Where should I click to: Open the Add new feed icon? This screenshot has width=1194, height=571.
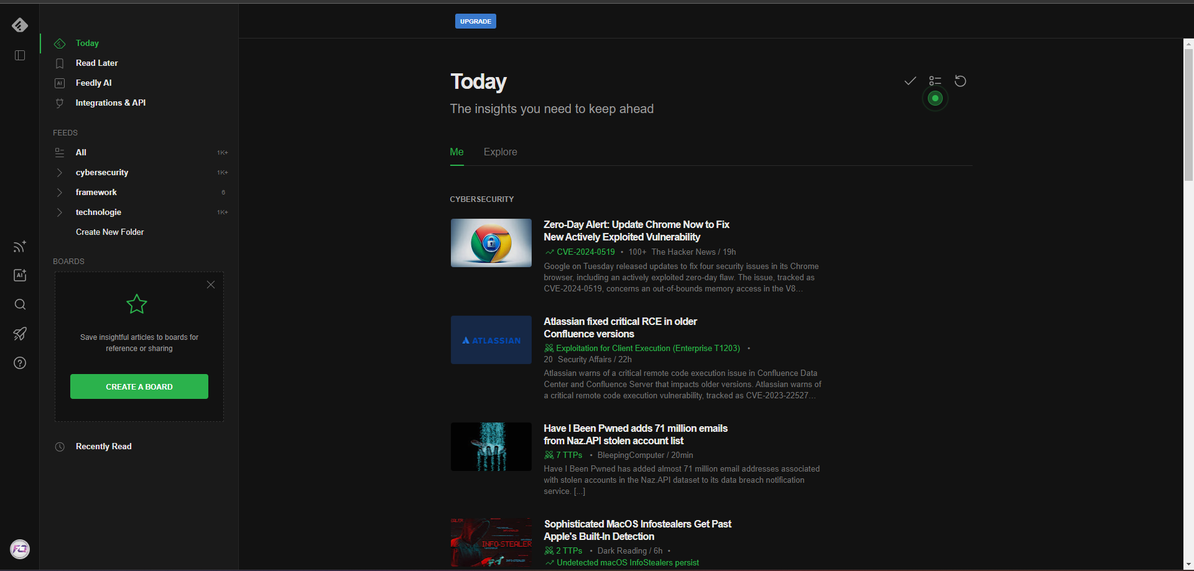point(19,247)
